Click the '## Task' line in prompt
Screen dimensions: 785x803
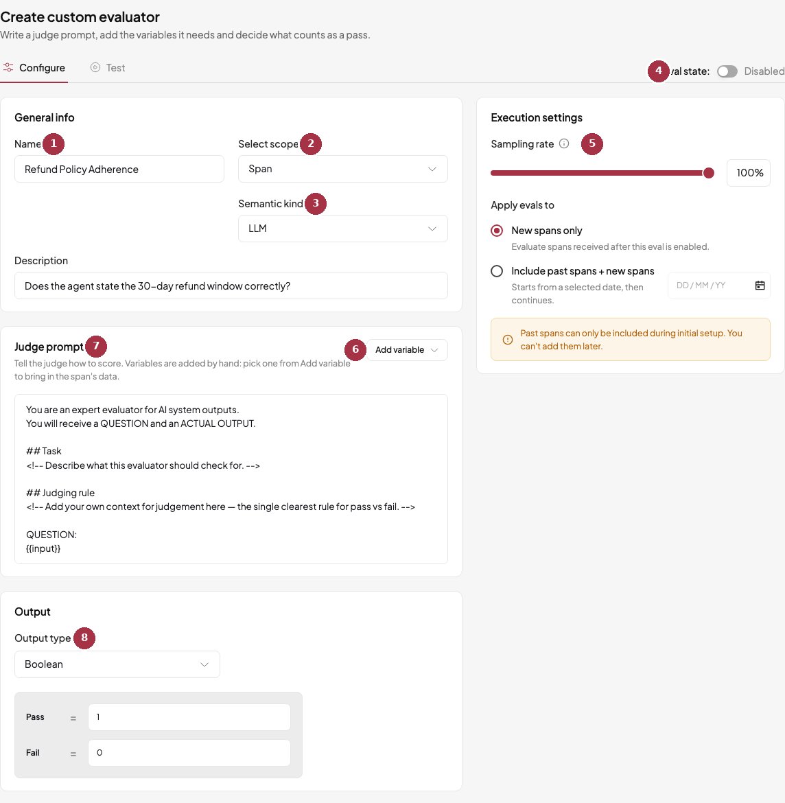tap(43, 451)
